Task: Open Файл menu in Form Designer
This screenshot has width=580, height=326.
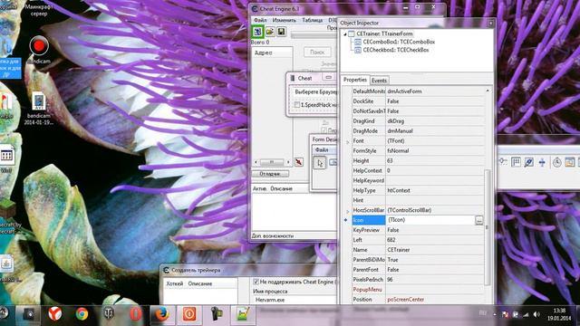Action: (322, 149)
